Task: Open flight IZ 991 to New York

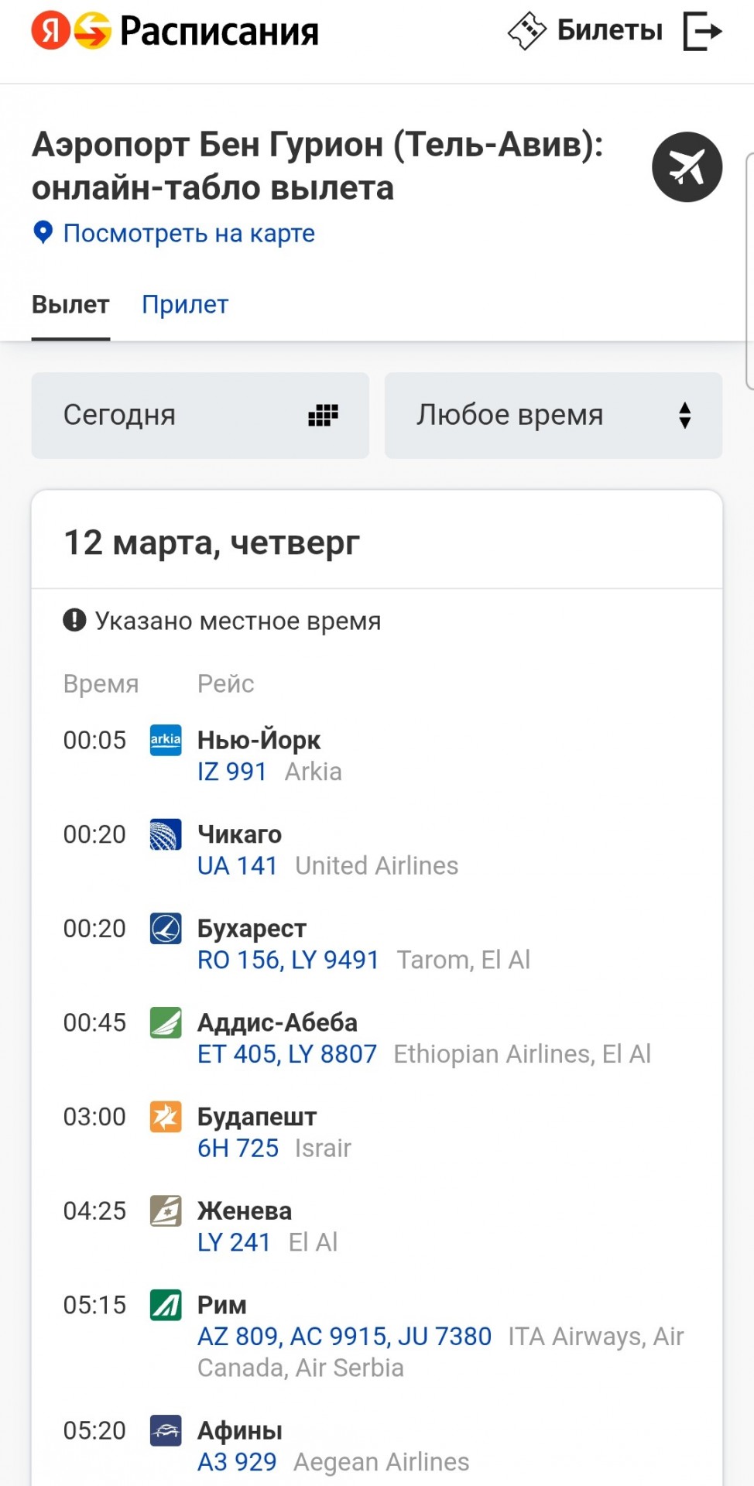Action: 232,772
